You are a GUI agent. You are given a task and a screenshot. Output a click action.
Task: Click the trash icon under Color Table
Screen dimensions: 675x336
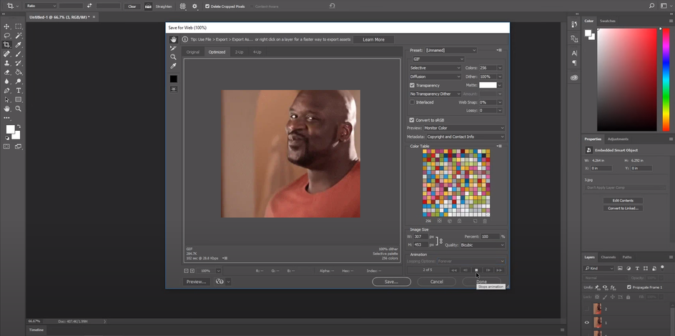click(485, 221)
